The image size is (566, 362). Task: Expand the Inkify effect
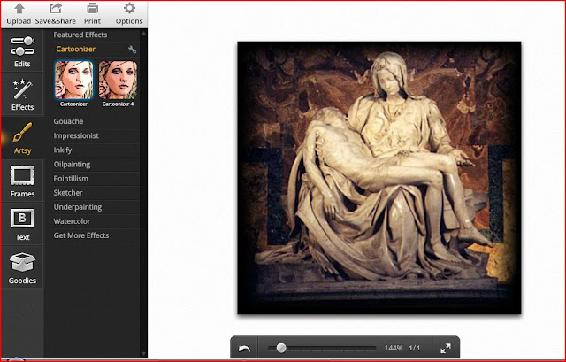click(x=63, y=150)
